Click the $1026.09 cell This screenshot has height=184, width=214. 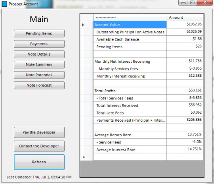pyautogui.click(x=185, y=32)
